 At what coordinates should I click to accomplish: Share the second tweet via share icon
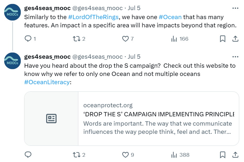[235, 155]
